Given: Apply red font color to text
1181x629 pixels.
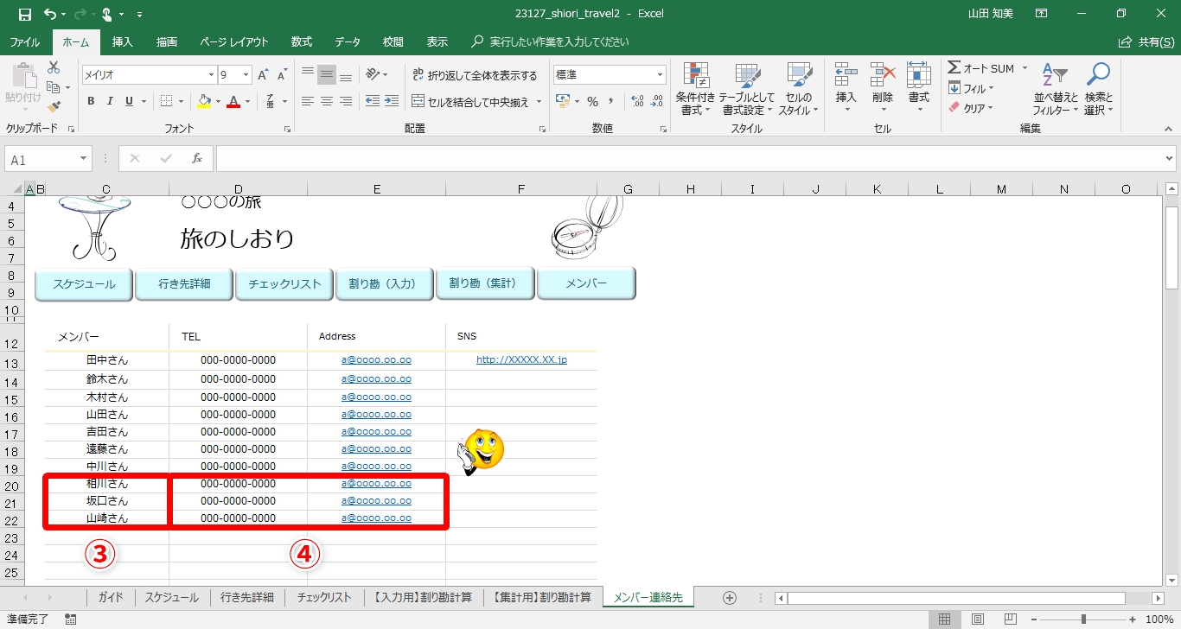Looking at the screenshot, I should (233, 101).
